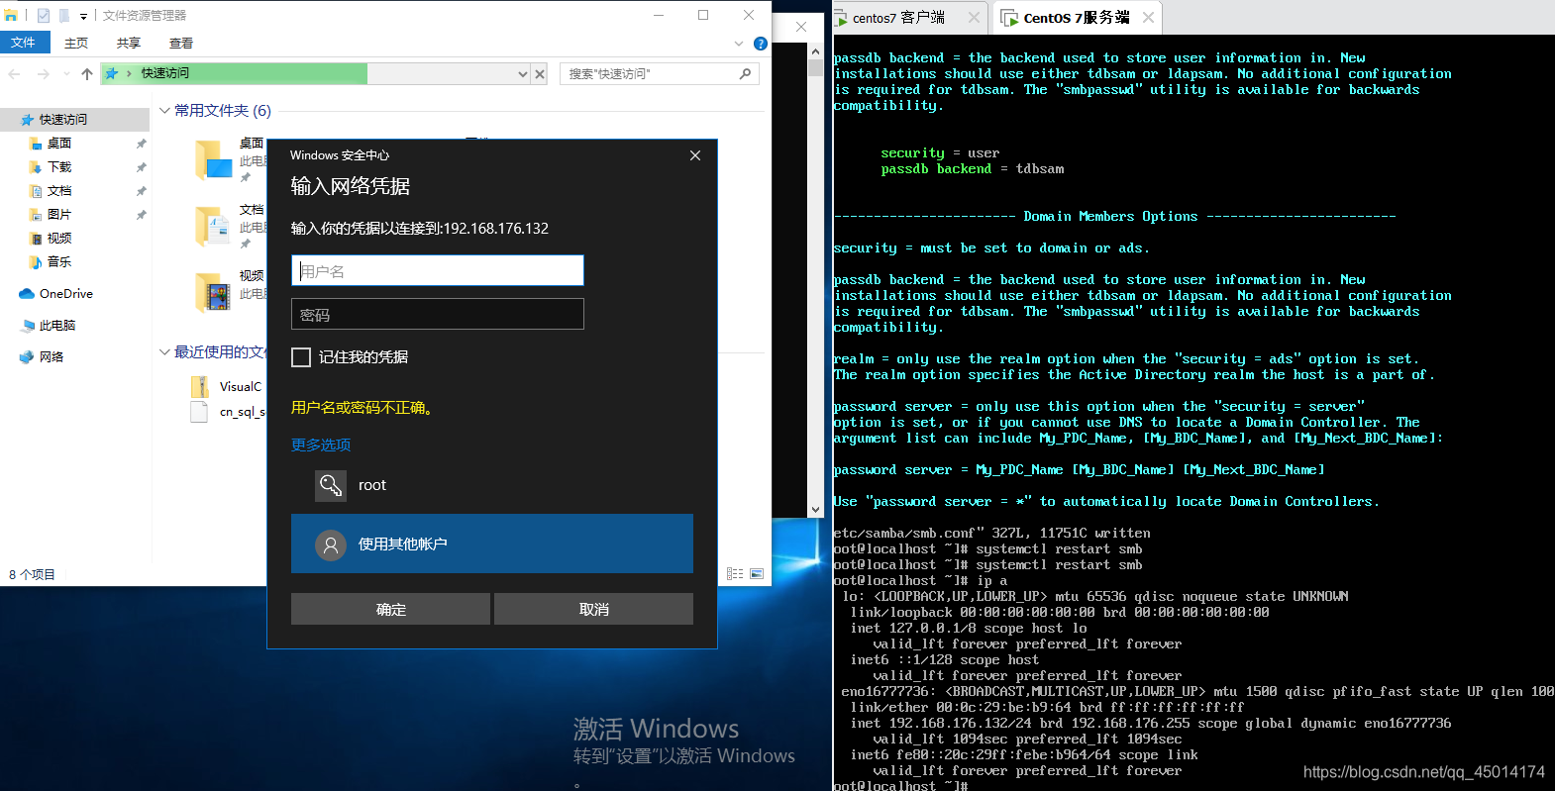This screenshot has height=791, width=1555.
Task: Select 音乐 in the navigation pane
Action: click(x=59, y=262)
